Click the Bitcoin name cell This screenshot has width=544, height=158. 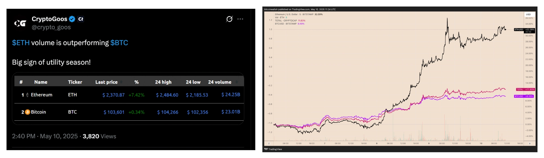(38, 112)
